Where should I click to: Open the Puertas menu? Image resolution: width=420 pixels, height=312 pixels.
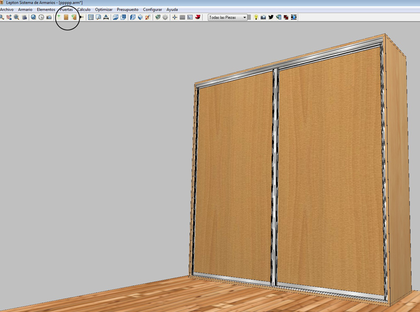point(66,9)
